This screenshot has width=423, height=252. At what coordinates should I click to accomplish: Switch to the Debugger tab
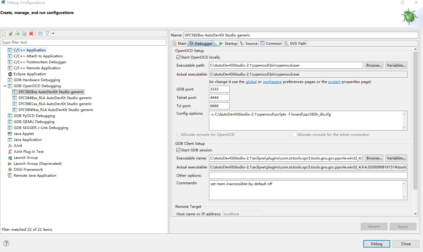(201, 43)
